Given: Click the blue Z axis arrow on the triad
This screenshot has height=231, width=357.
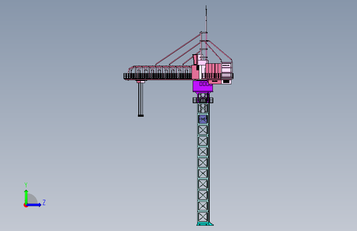Looking at the screenshot, I should [34, 205].
